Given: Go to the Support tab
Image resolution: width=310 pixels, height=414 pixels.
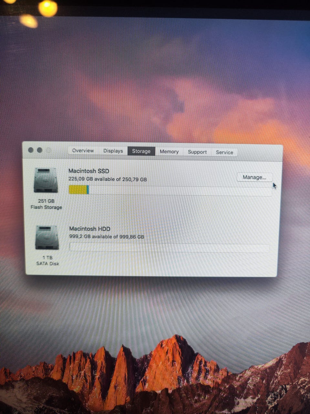Looking at the screenshot, I should coord(197,152).
